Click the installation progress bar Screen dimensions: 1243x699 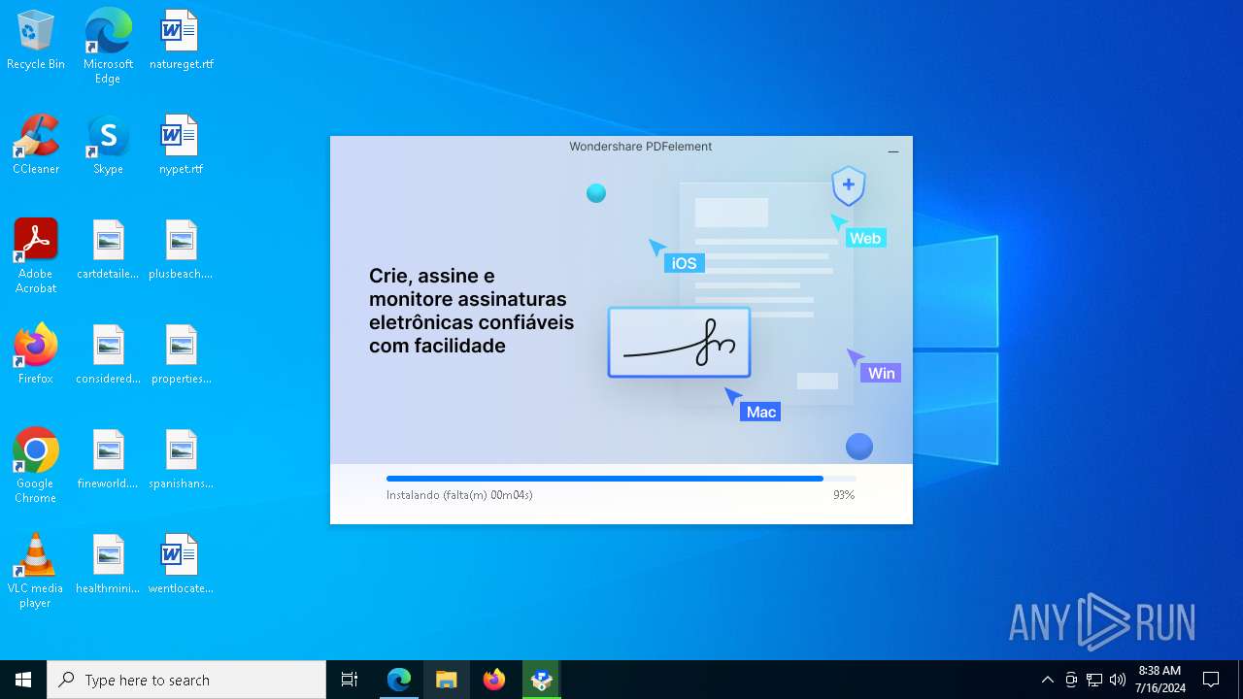click(621, 479)
